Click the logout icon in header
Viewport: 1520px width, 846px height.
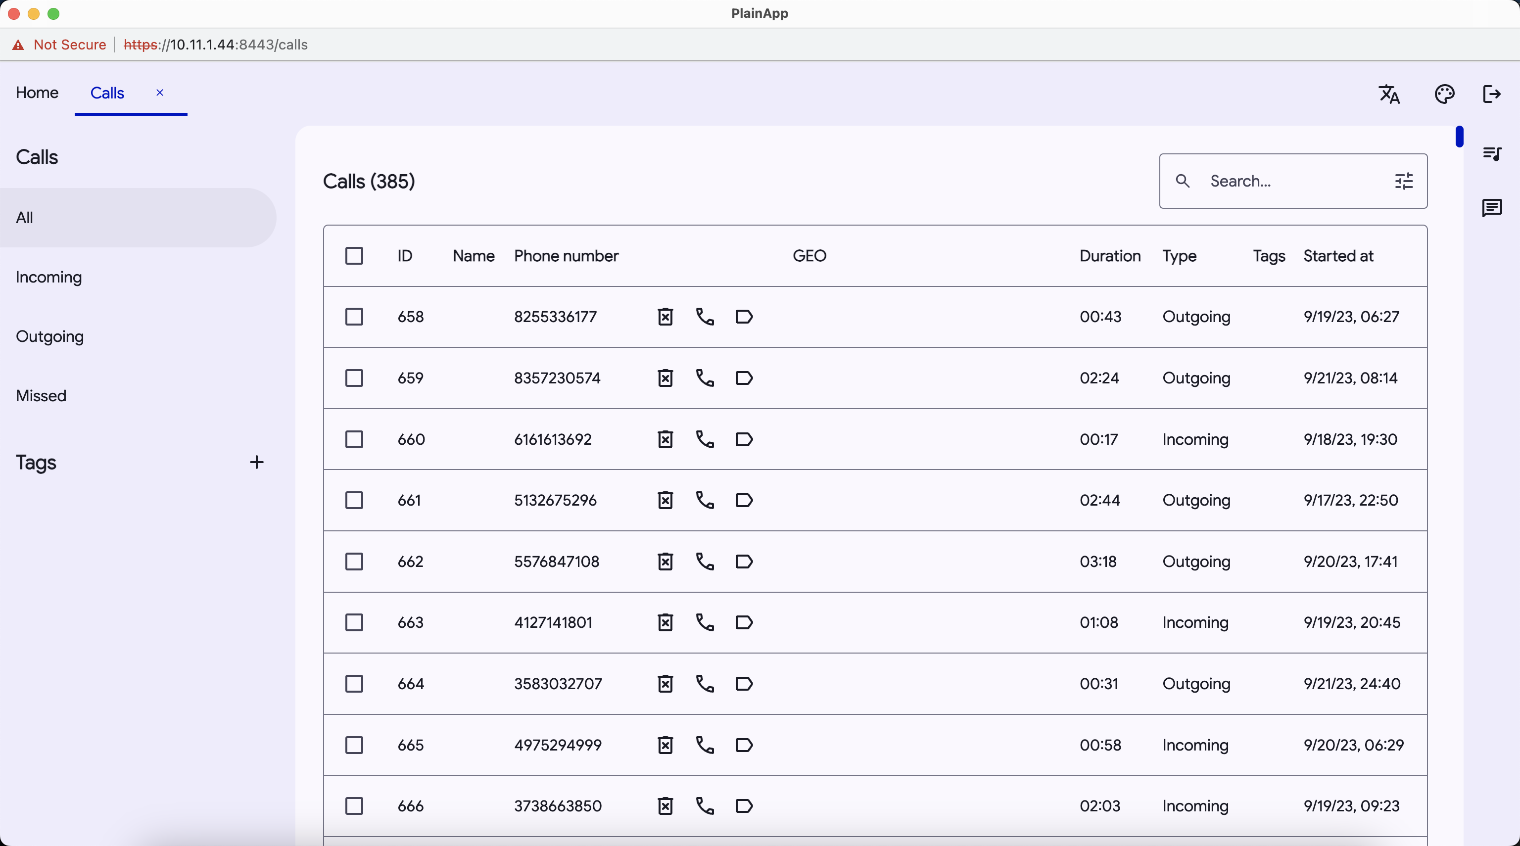click(1491, 94)
